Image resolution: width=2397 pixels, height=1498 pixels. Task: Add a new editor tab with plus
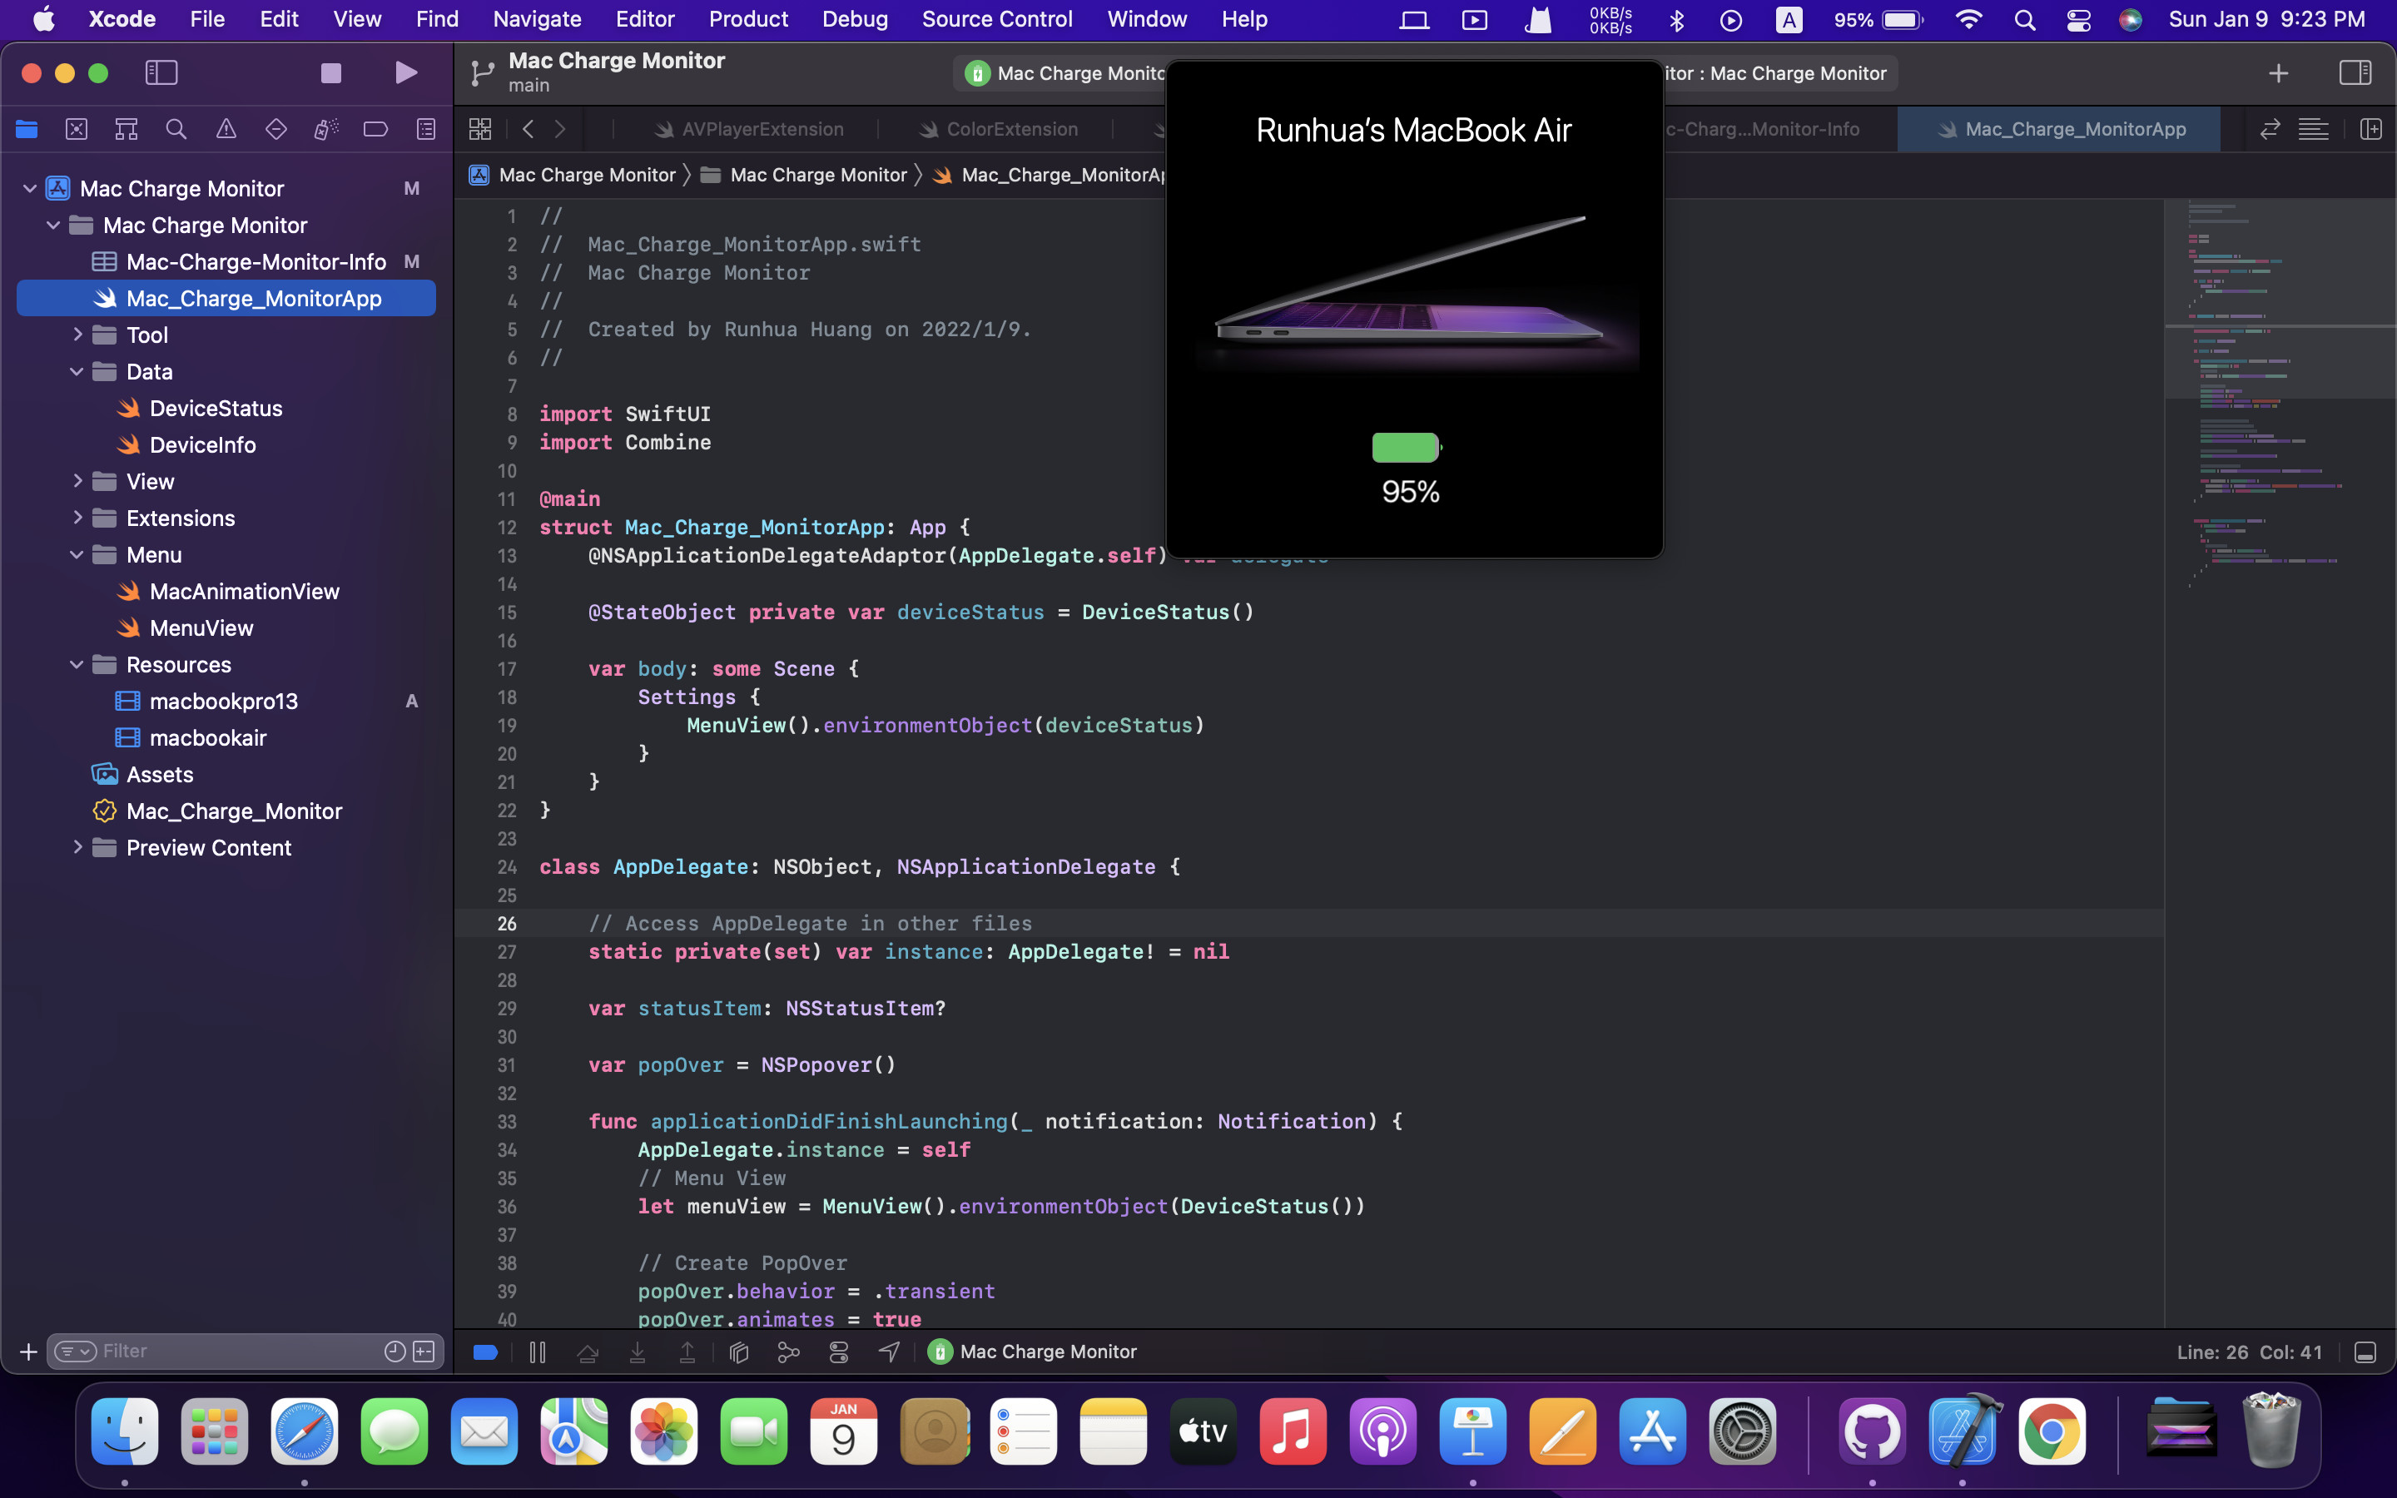tap(2278, 72)
